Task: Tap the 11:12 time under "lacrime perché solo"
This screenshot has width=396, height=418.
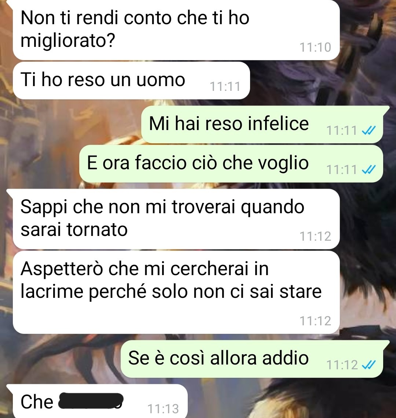Action: (315, 321)
